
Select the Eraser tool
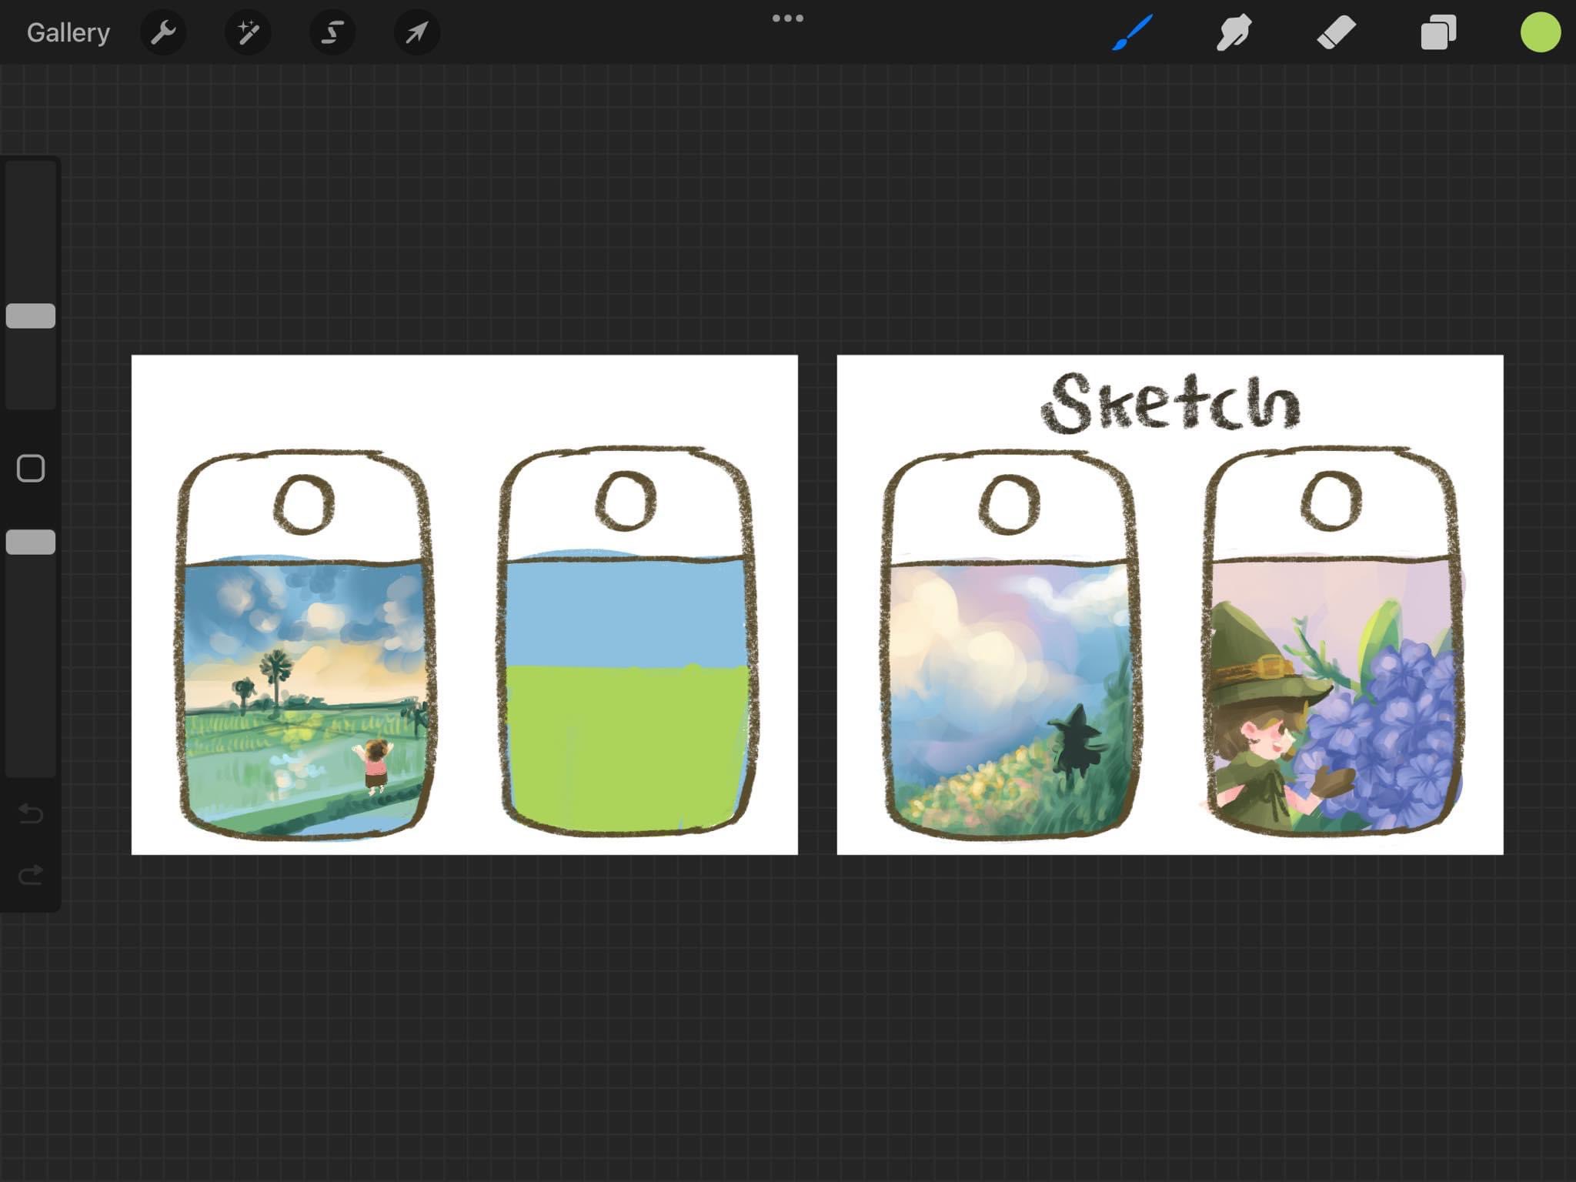1336,32
